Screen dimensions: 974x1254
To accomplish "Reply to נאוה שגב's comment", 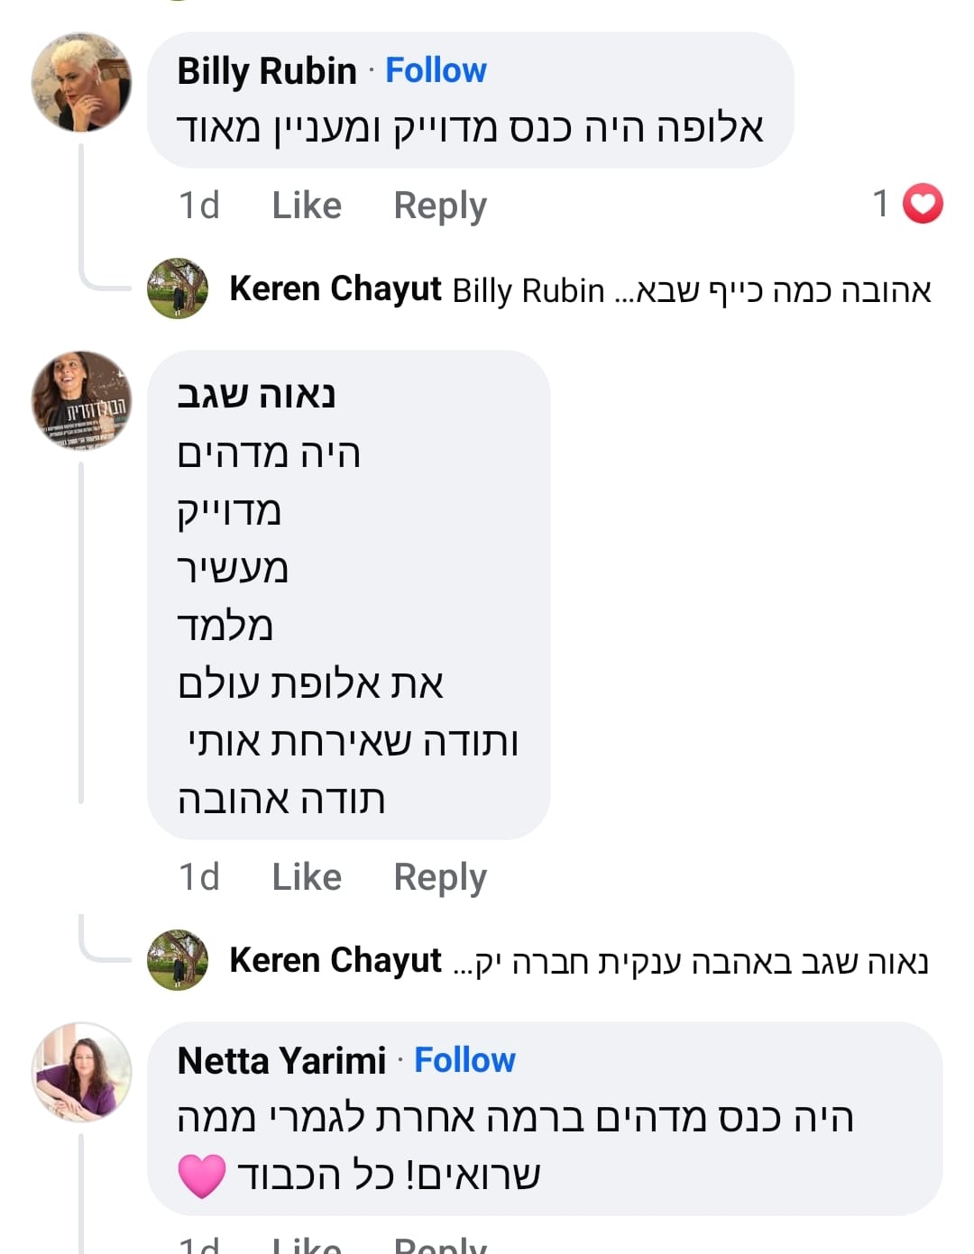I will [x=440, y=877].
